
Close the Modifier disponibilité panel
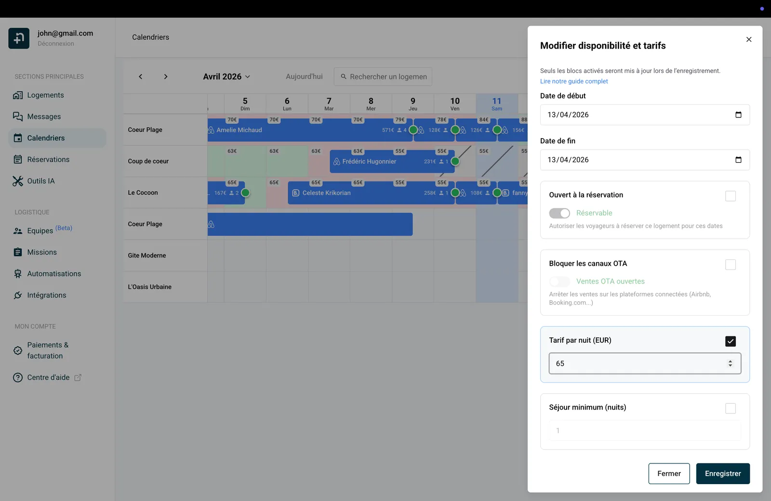(749, 39)
